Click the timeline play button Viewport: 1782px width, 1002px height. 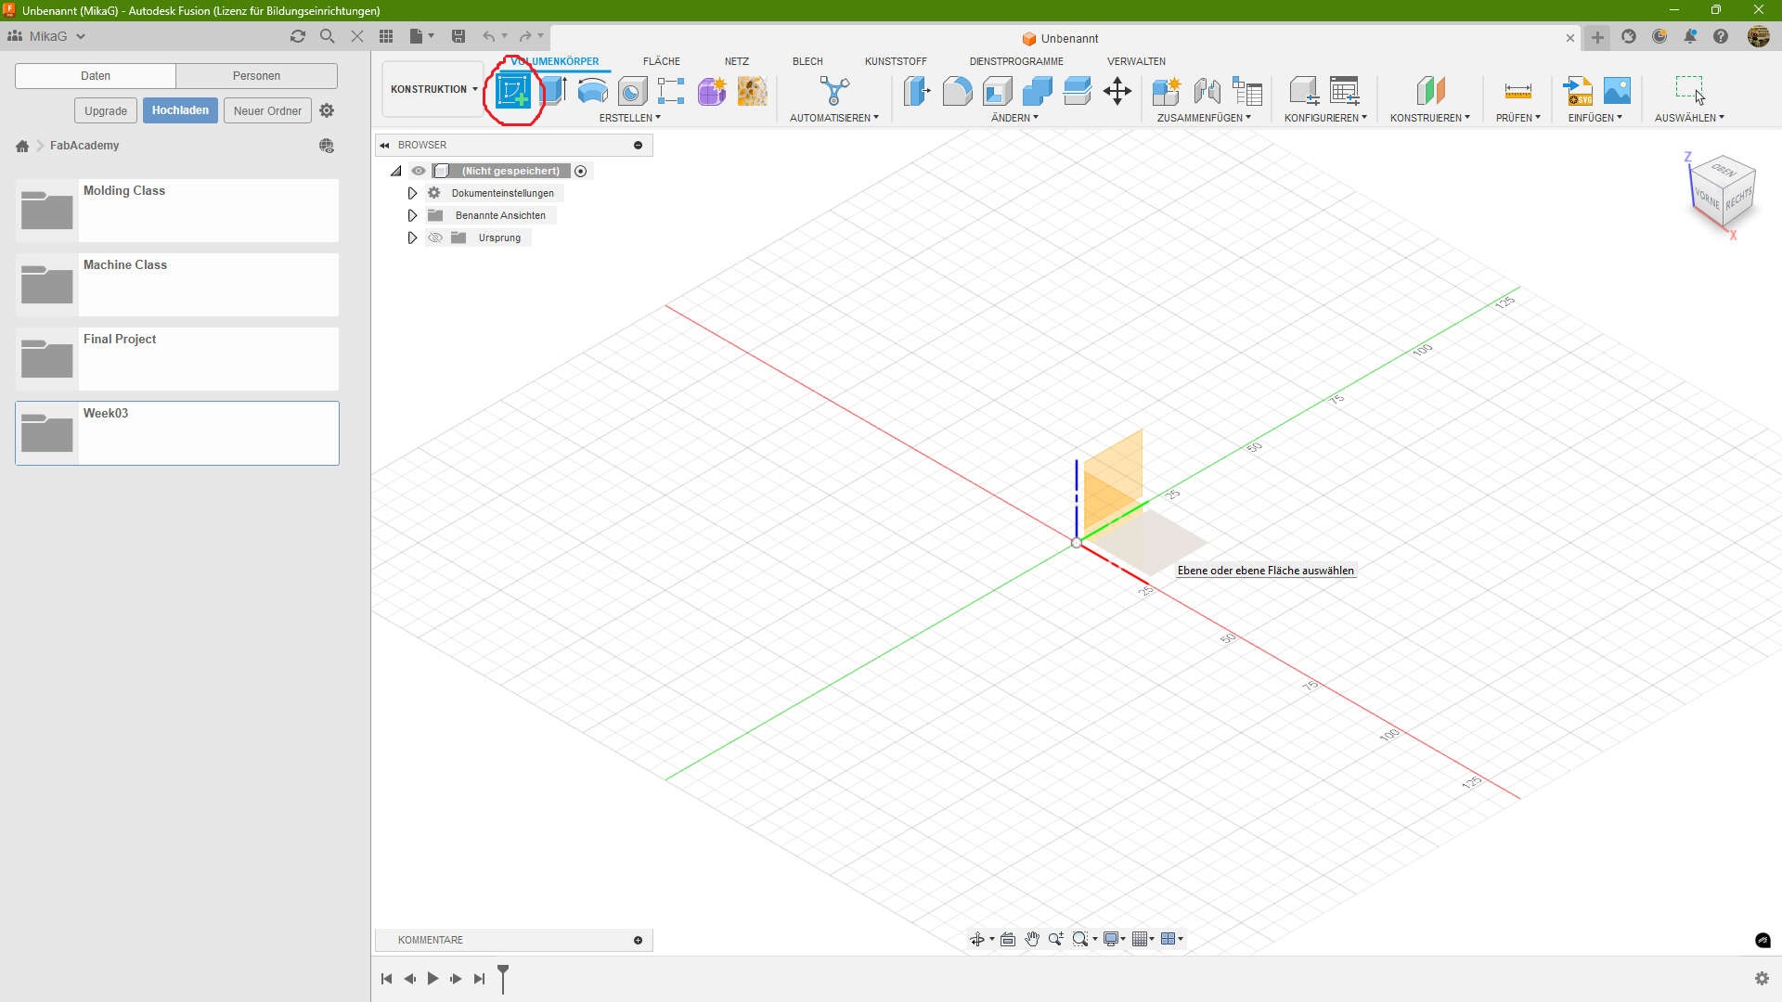tap(433, 979)
